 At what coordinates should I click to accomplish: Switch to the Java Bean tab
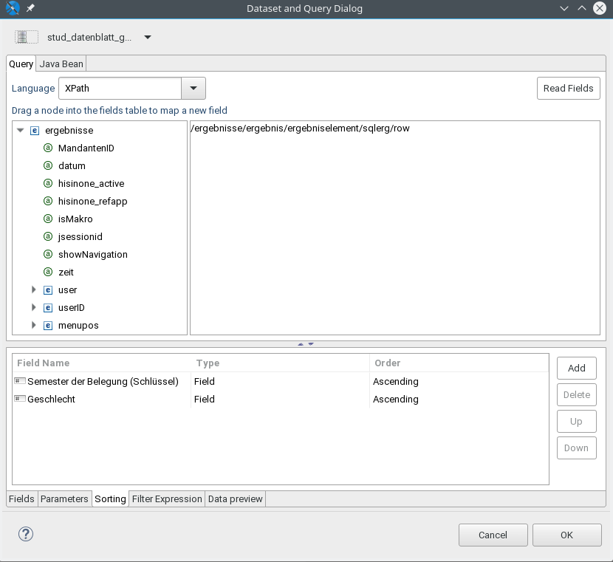[61, 64]
